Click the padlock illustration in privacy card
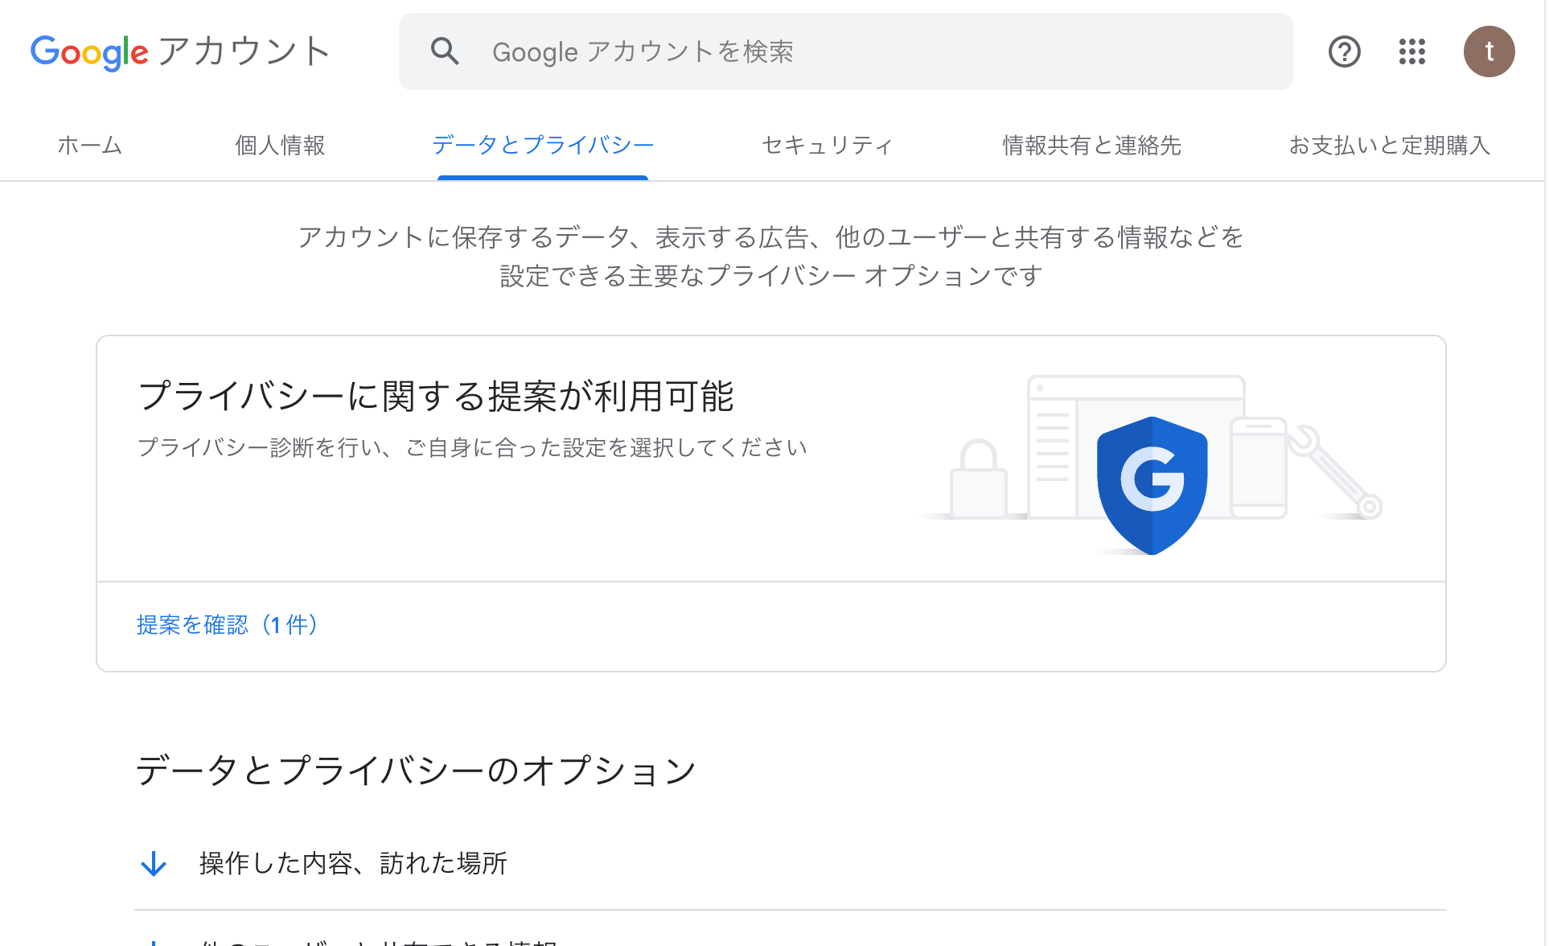The image size is (1549, 946). (978, 478)
